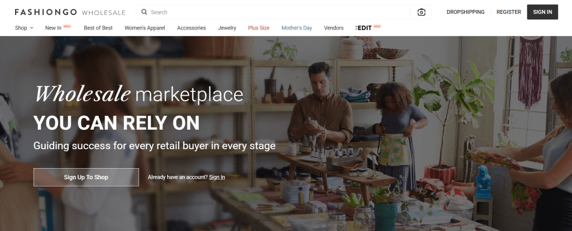This screenshot has width=572, height=231.
Task: Focus the Search input field
Action: 277,12
